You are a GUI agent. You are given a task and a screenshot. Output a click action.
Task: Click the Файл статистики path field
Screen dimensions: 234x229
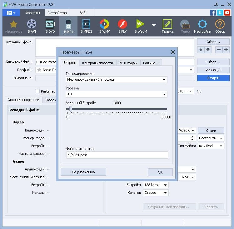click(x=117, y=155)
